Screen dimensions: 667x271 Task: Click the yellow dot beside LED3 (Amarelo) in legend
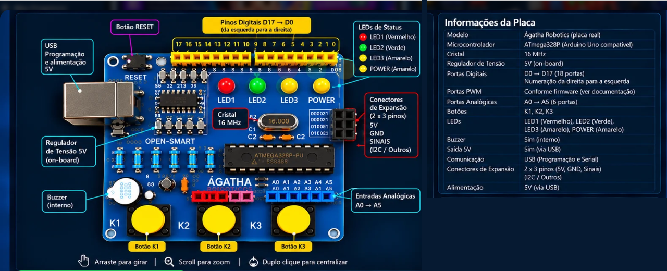coord(363,58)
